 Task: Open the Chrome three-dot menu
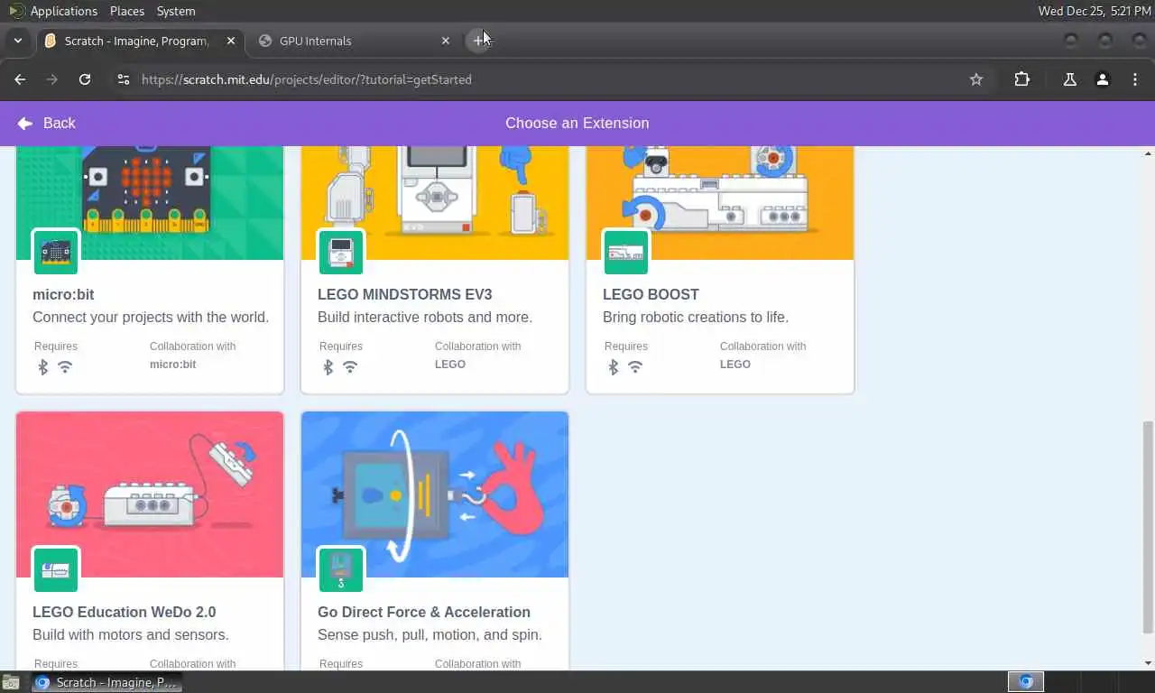(1135, 79)
